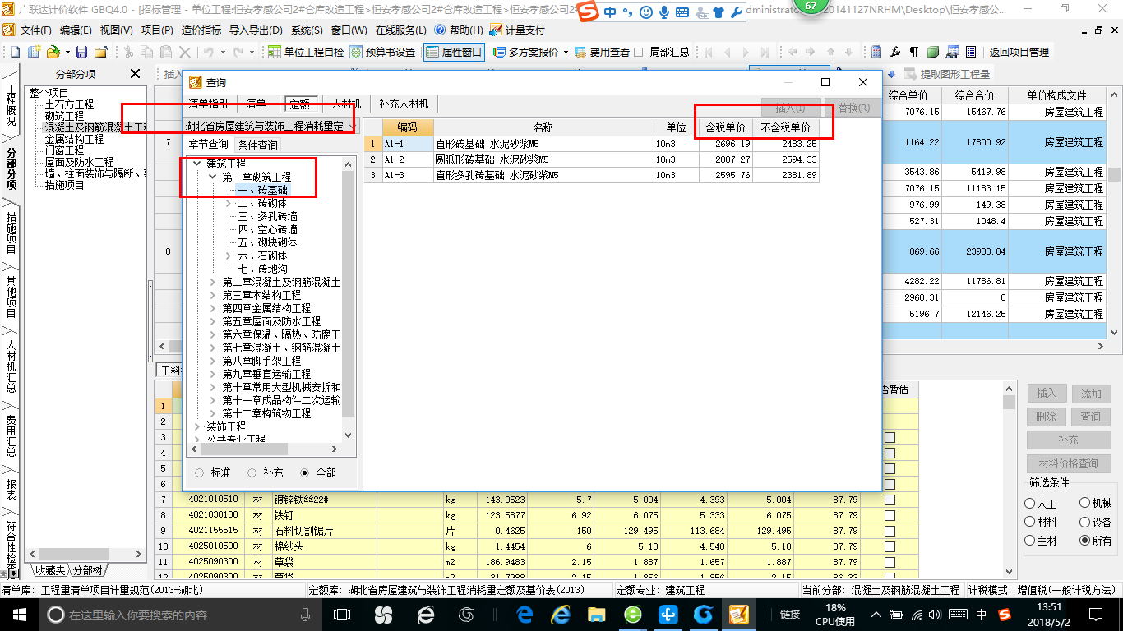This screenshot has height=631, width=1123.
Task: Click the Open folder toolbar icon
Action: 53,52
